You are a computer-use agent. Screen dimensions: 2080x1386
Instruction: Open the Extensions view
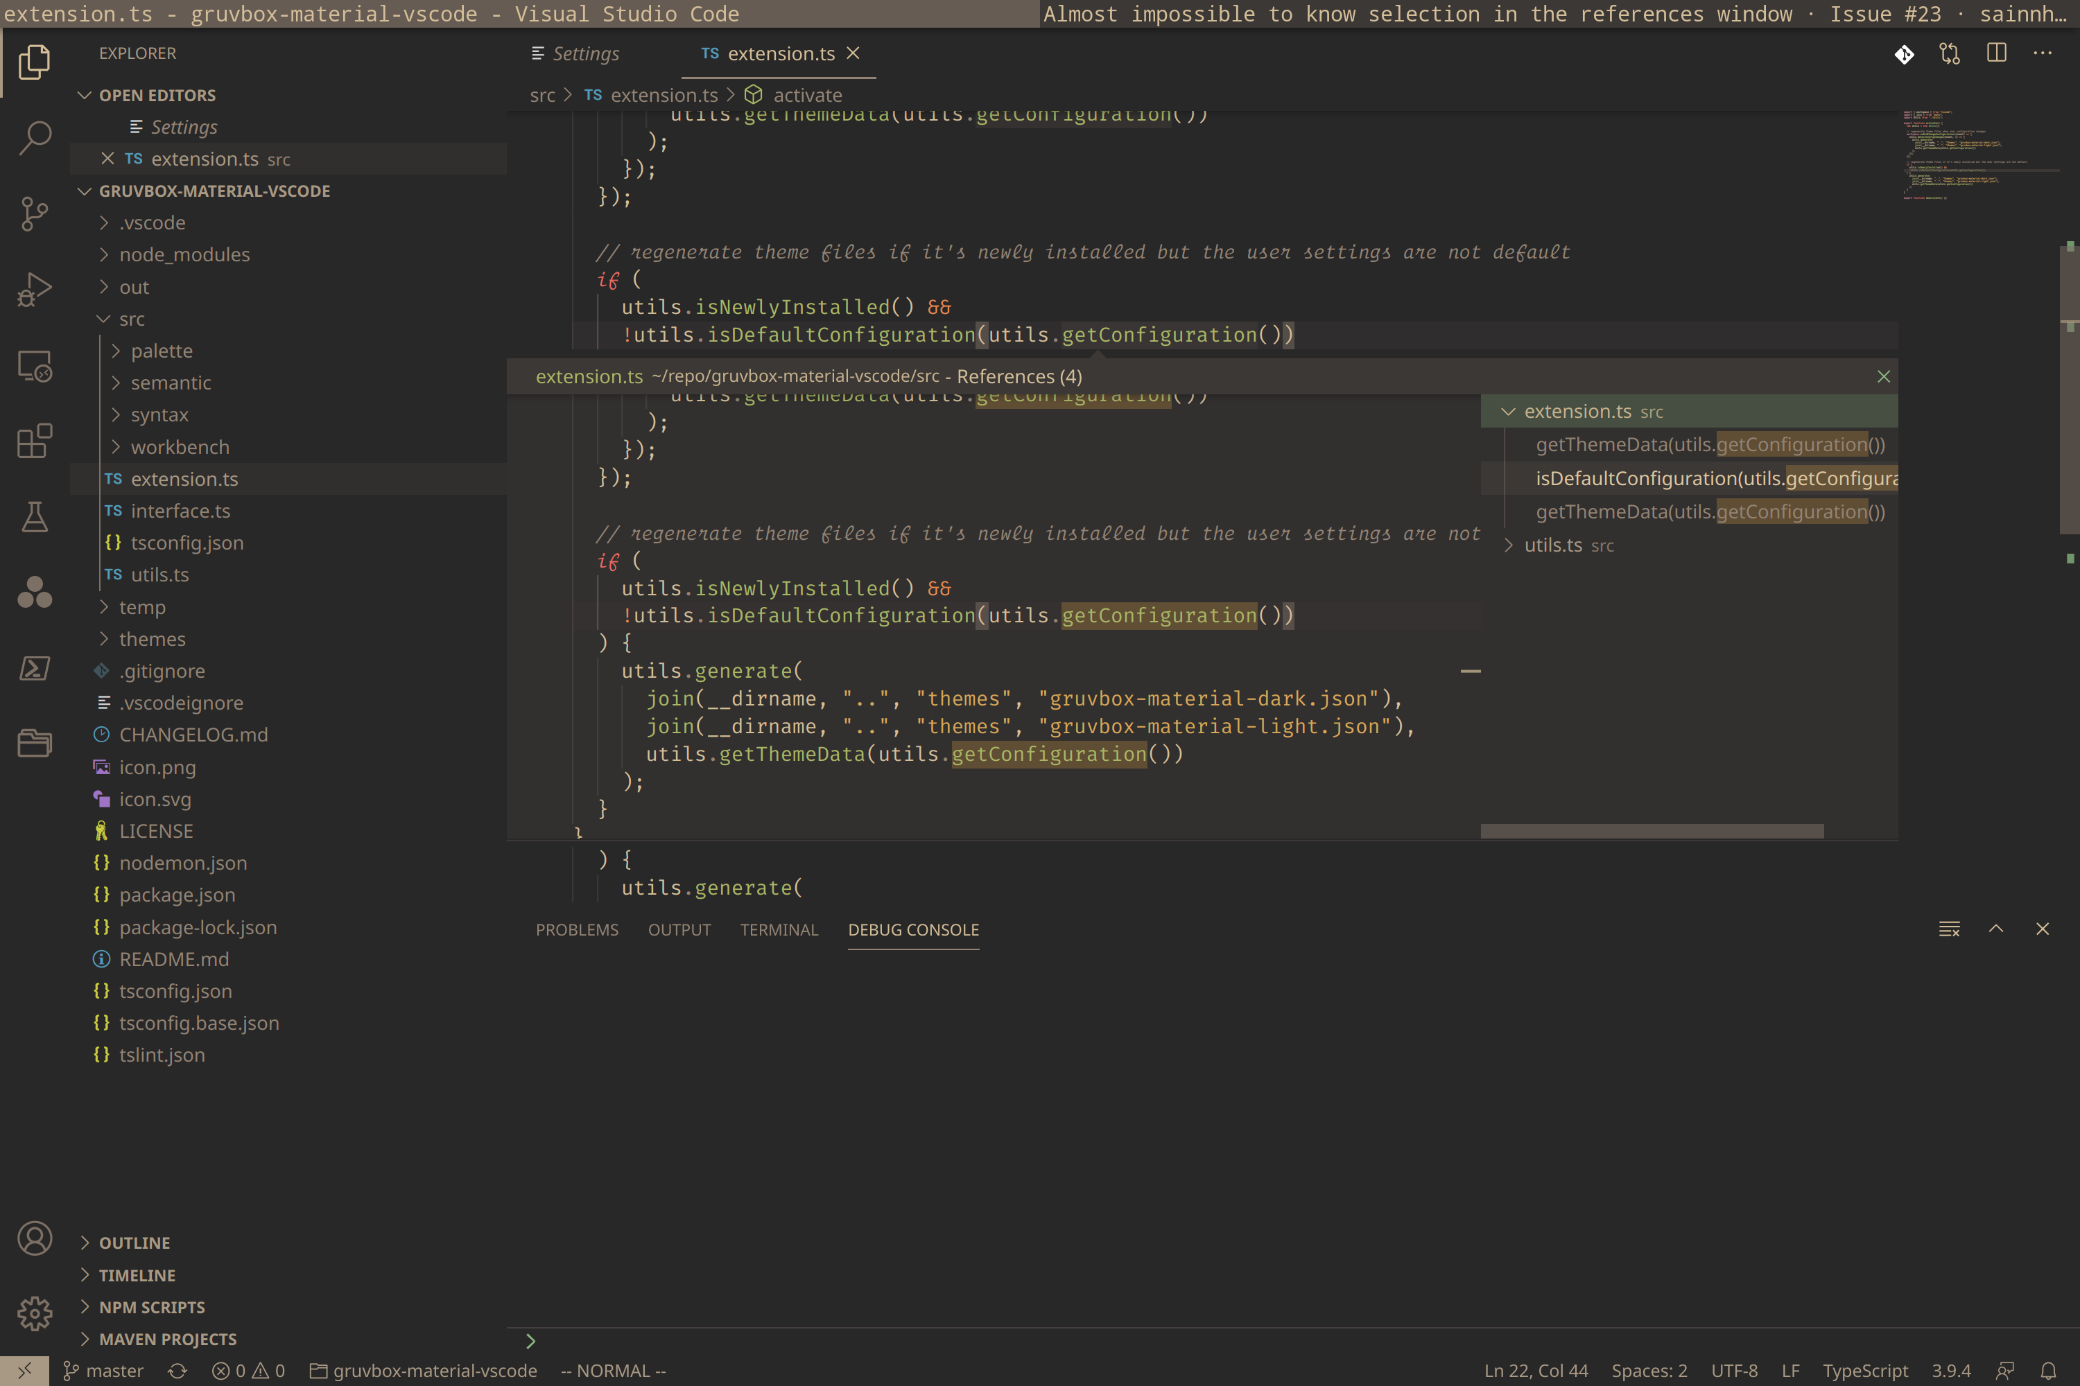(x=35, y=441)
